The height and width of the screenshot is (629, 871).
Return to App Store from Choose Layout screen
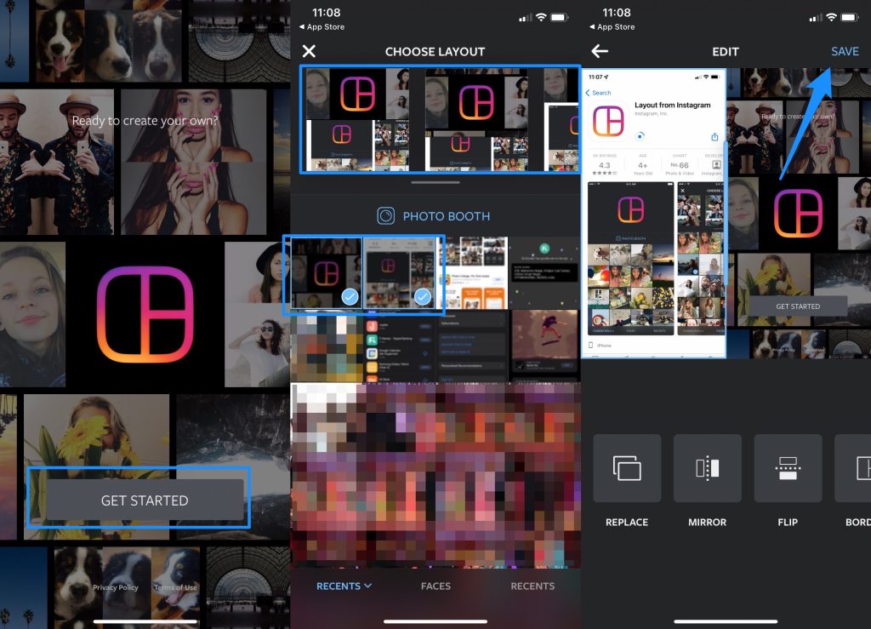(x=322, y=26)
